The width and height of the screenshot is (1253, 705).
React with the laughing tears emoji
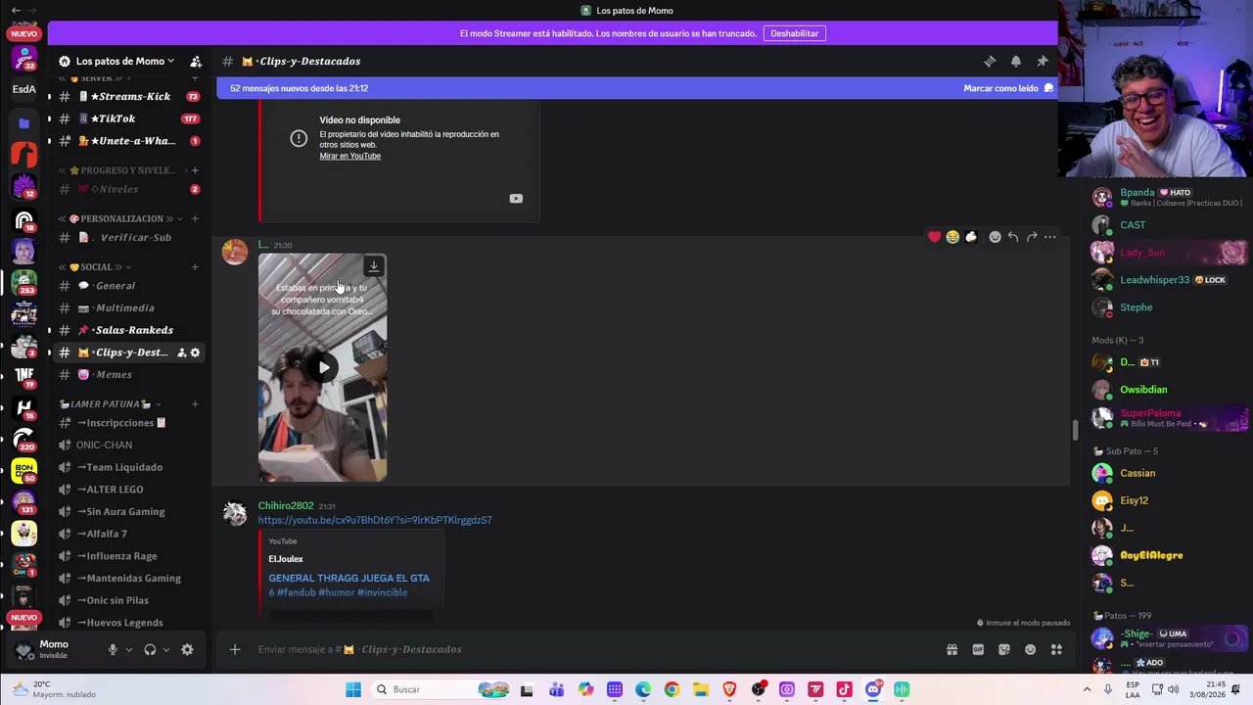(952, 237)
